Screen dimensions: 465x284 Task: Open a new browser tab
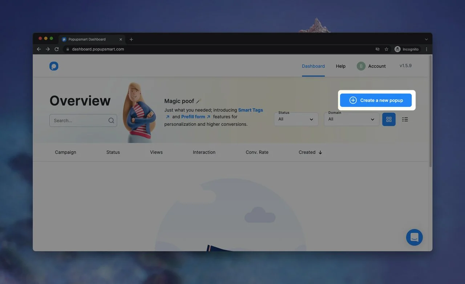click(x=131, y=39)
